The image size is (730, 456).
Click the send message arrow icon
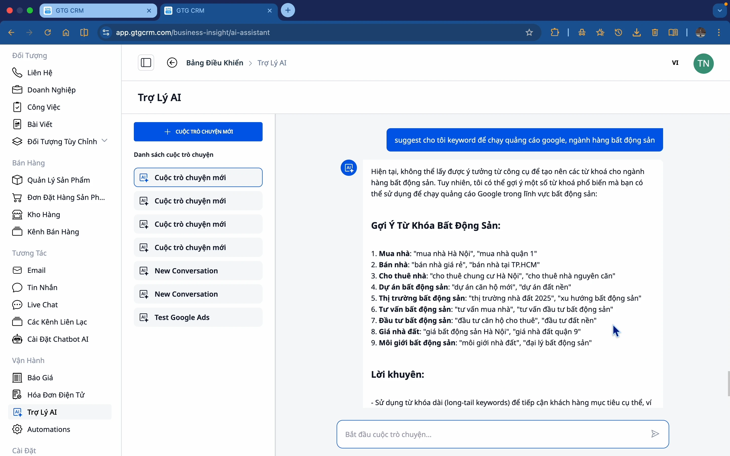(655, 434)
